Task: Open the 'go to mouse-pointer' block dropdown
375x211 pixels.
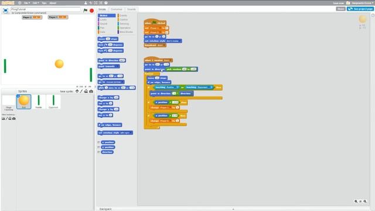Action: coord(115,82)
